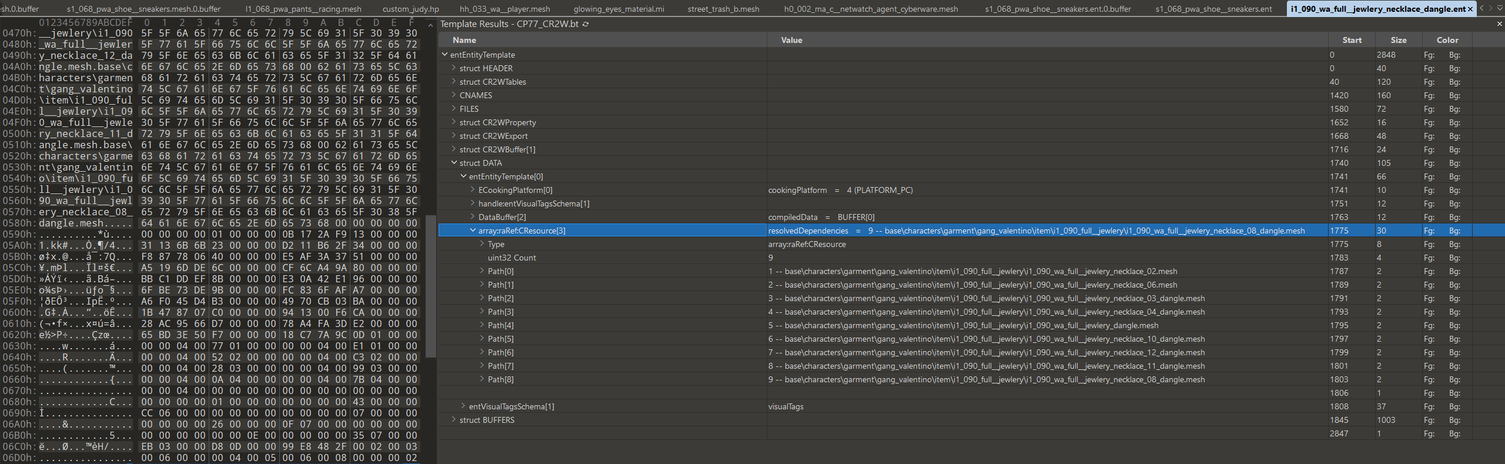The width and height of the screenshot is (1505, 464).
Task: Switch to s1_068_pwa_shoe__sneakers.ent.0.buffer tab
Action: coord(1058,9)
